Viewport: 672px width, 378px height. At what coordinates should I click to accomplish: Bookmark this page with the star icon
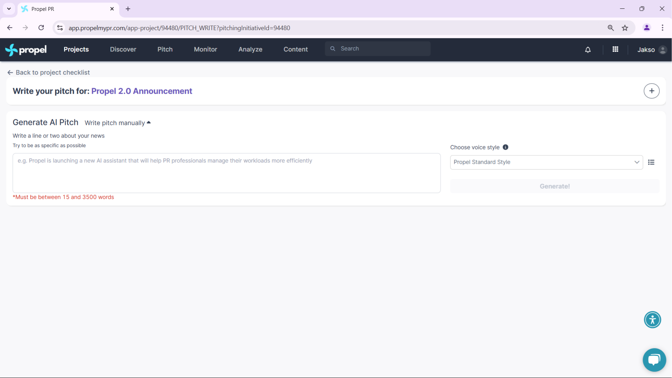[x=625, y=28]
